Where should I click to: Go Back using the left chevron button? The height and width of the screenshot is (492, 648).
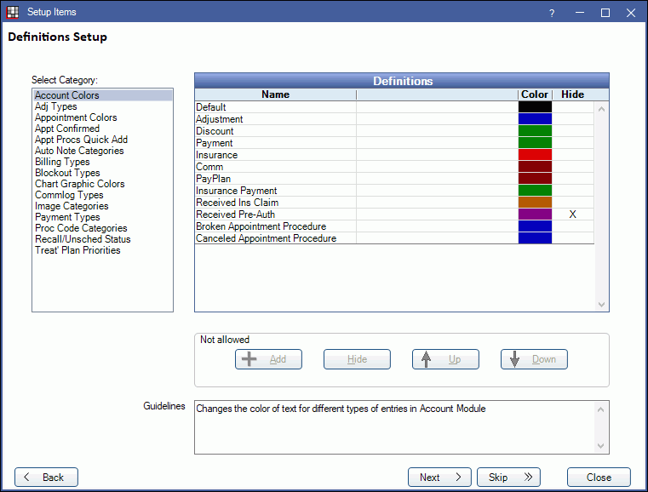pos(46,478)
